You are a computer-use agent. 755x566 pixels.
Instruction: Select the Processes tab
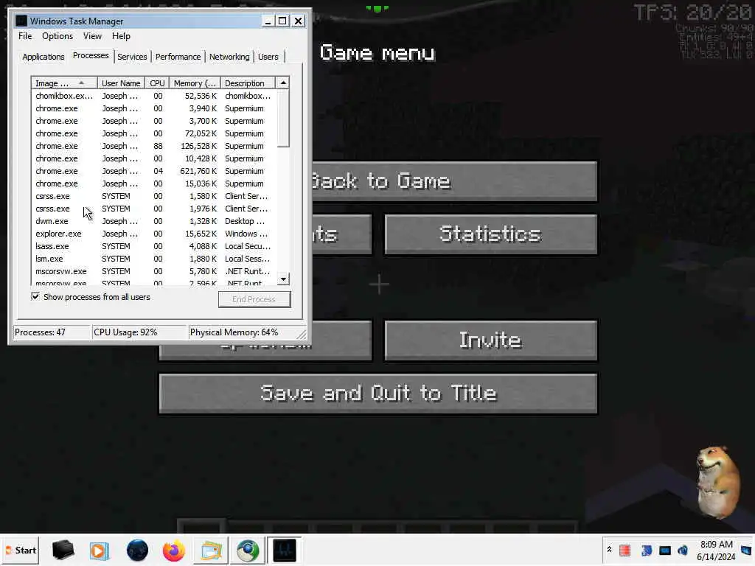pos(91,55)
